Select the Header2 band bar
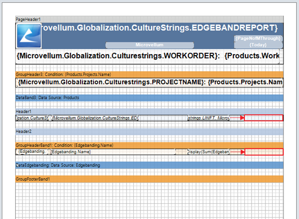 [149, 131]
